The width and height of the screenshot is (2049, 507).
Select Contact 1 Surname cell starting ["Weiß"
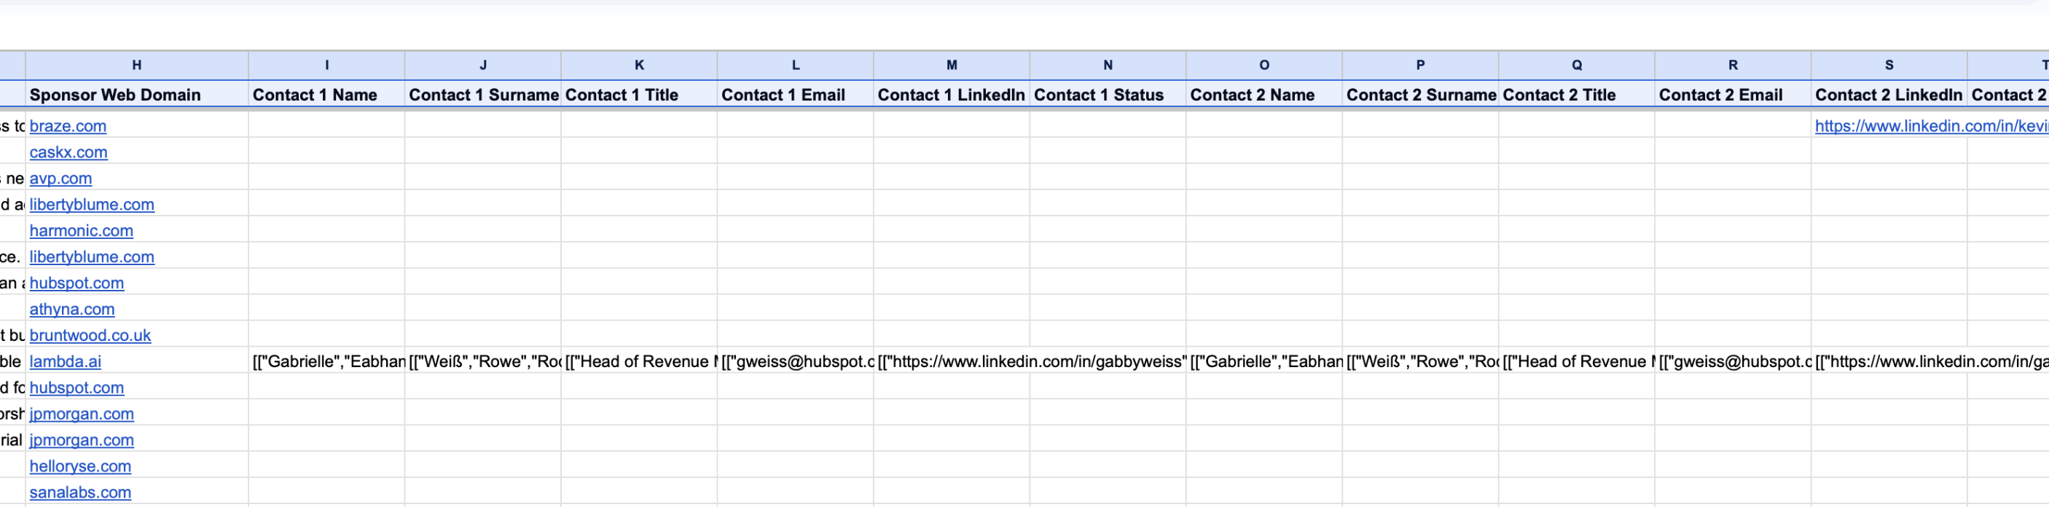[x=483, y=361]
